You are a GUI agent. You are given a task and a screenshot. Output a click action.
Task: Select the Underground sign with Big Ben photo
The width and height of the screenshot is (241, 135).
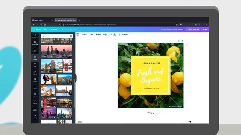pyautogui.click(x=49, y=79)
